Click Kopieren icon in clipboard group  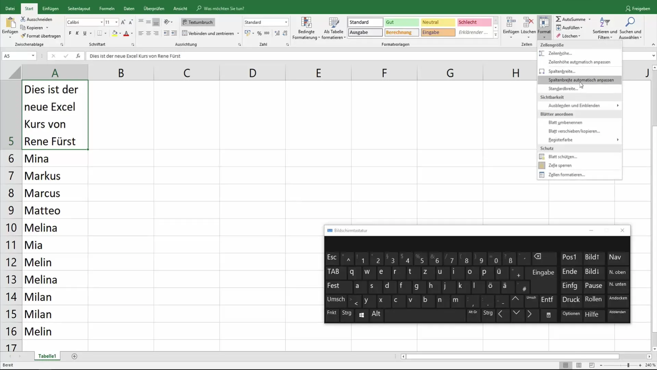(23, 27)
